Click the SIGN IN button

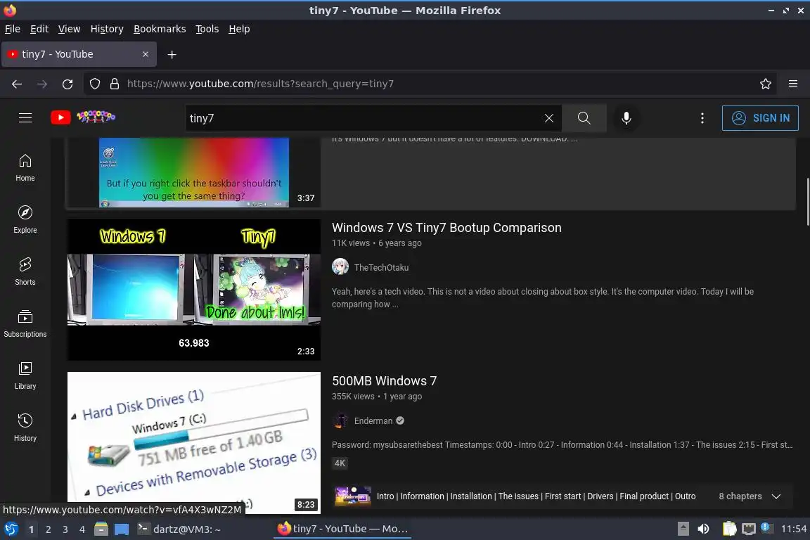tap(760, 118)
